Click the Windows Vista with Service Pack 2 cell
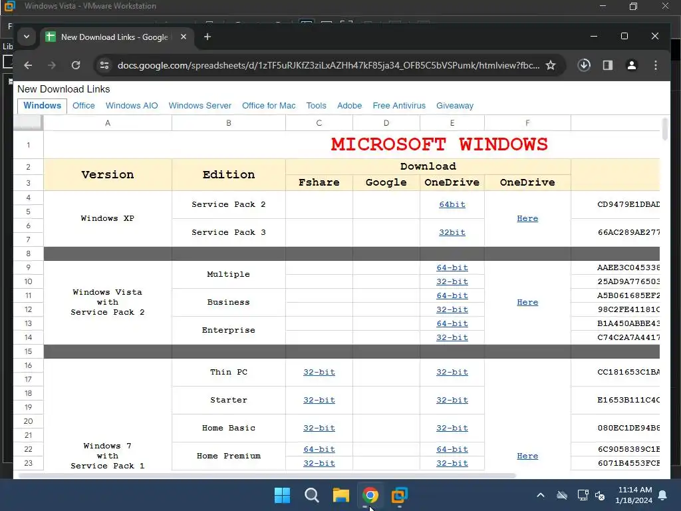 [x=108, y=303]
